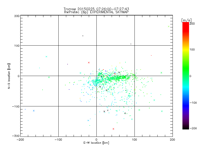Click the colorbar '-100' label
Screen dimensions: 203x152
[193, 103]
